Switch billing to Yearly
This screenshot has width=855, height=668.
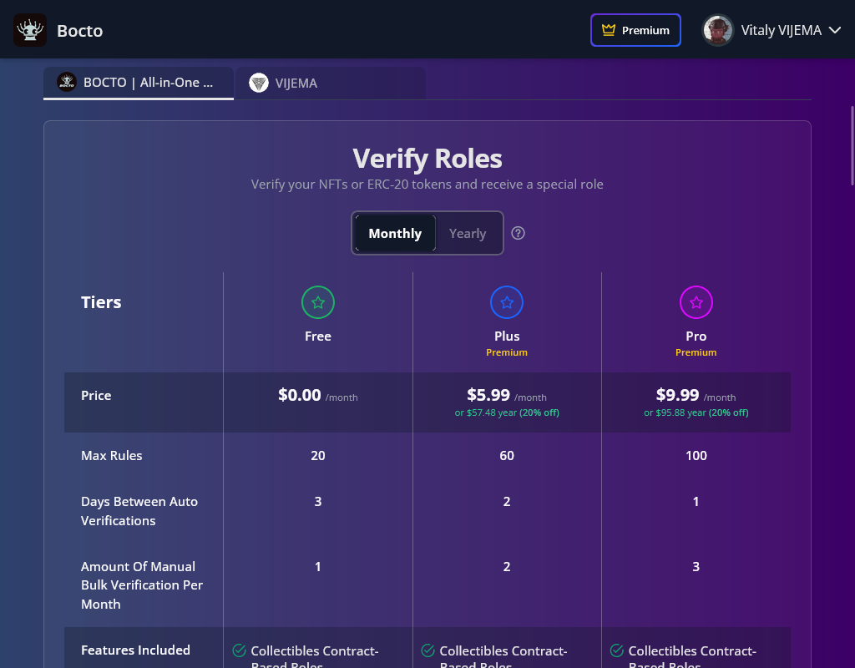click(x=468, y=234)
